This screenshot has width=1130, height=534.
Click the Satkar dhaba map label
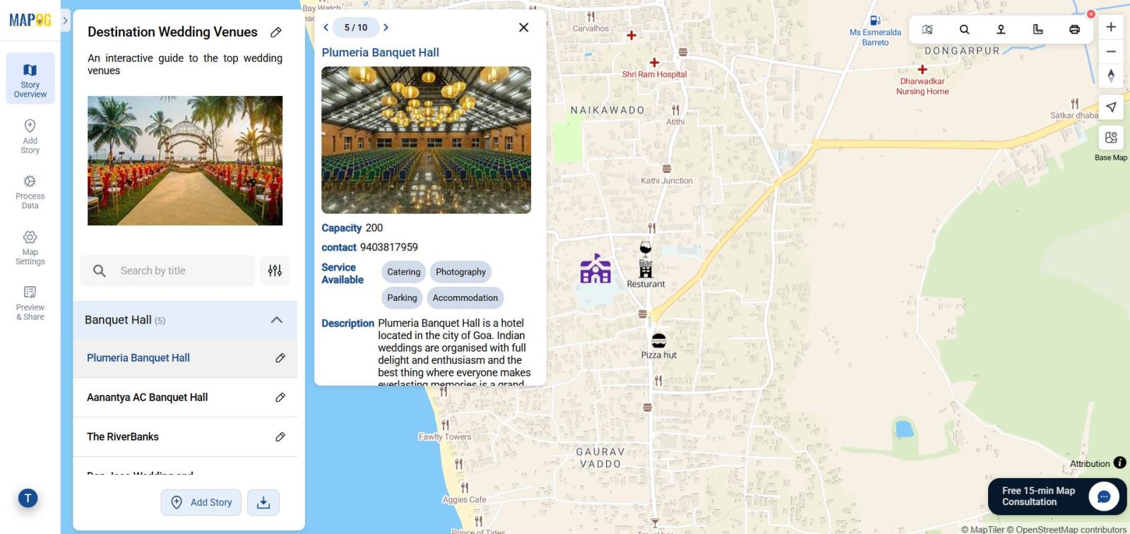click(x=1074, y=115)
